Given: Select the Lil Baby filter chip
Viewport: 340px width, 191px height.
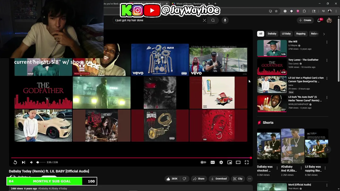Looking at the screenshot, I should (x=286, y=34).
